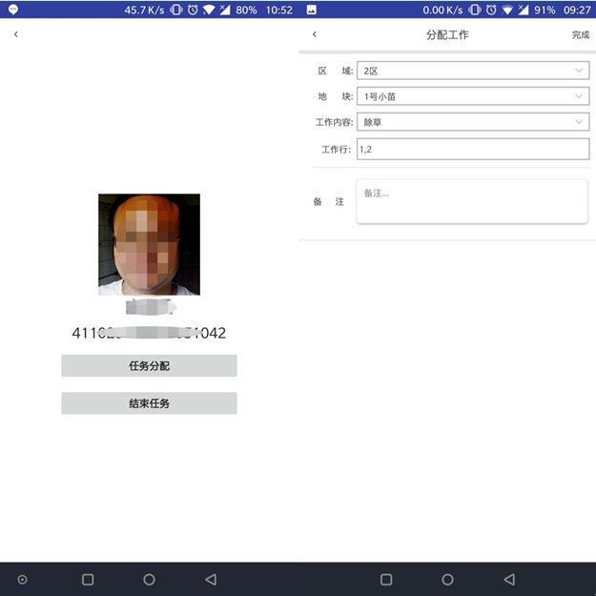Image resolution: width=596 pixels, height=596 pixels.
Task: Open recent apps square below the 分配工作 form
Action: (386, 579)
